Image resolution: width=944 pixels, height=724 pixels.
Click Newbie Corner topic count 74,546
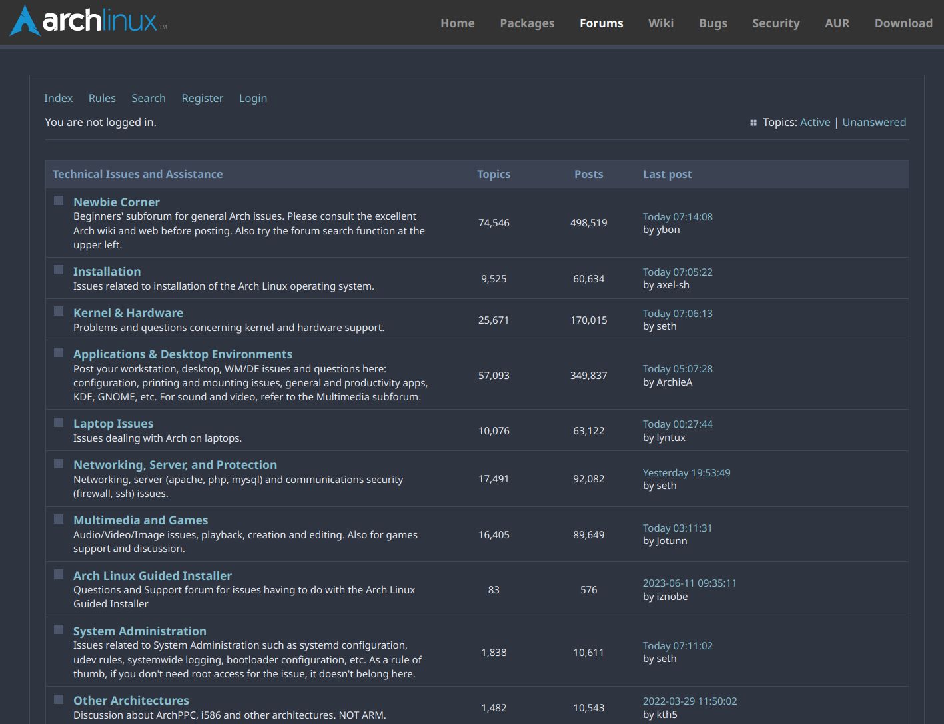tap(494, 223)
